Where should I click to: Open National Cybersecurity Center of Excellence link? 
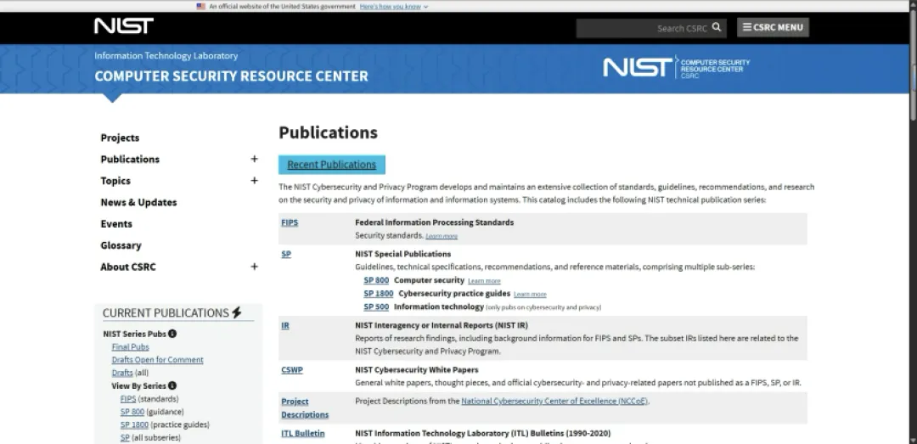click(x=554, y=402)
